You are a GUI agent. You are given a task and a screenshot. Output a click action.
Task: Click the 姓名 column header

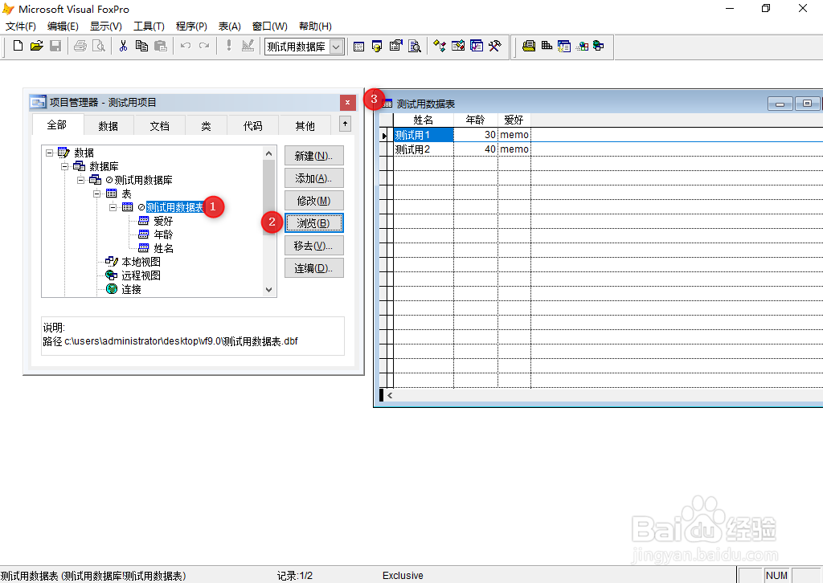tap(424, 120)
